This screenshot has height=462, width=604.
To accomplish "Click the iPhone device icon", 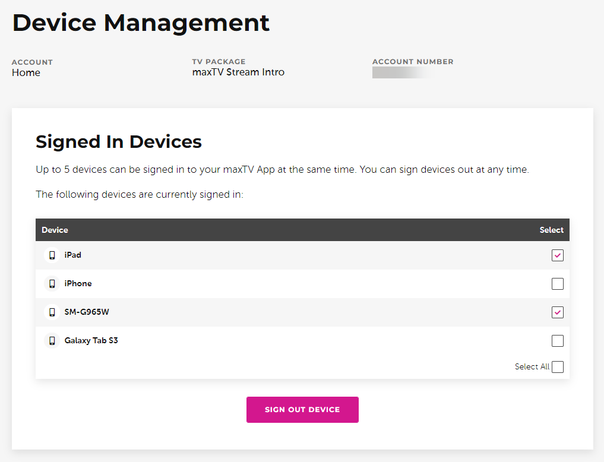I will coord(52,283).
